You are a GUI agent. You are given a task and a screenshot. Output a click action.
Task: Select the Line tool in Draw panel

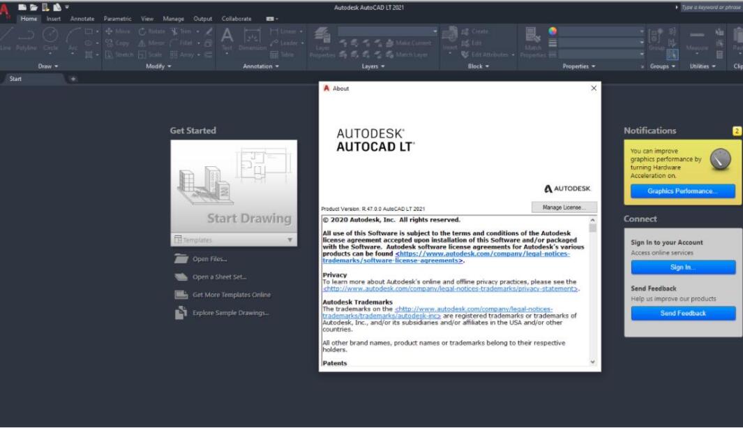6,39
